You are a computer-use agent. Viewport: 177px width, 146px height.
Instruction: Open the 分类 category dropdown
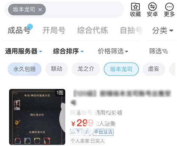162,31
